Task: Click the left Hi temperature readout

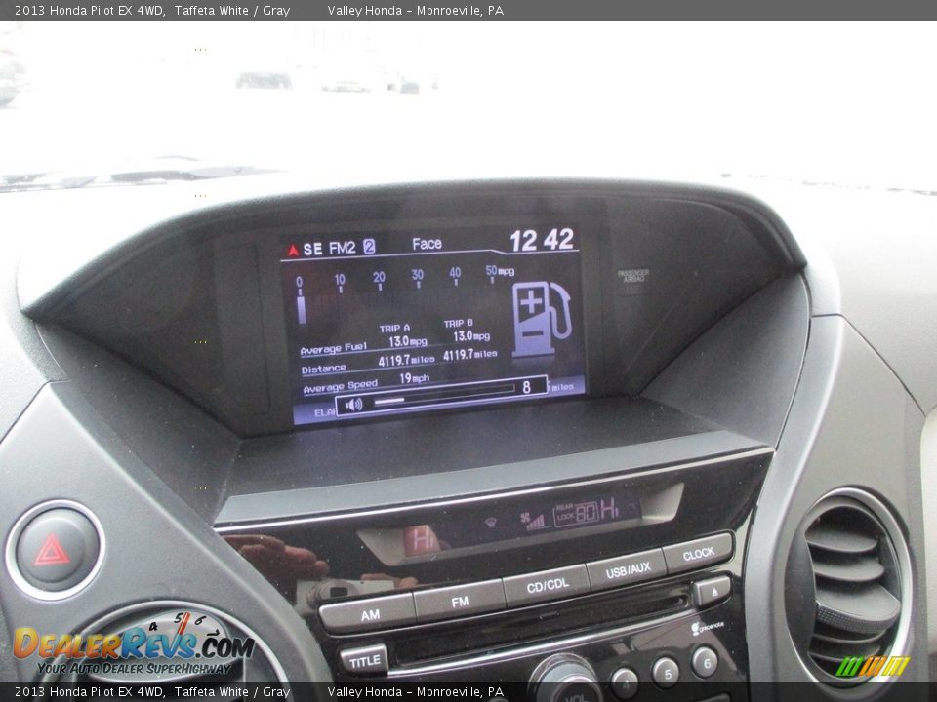Action: pyautogui.click(x=422, y=539)
